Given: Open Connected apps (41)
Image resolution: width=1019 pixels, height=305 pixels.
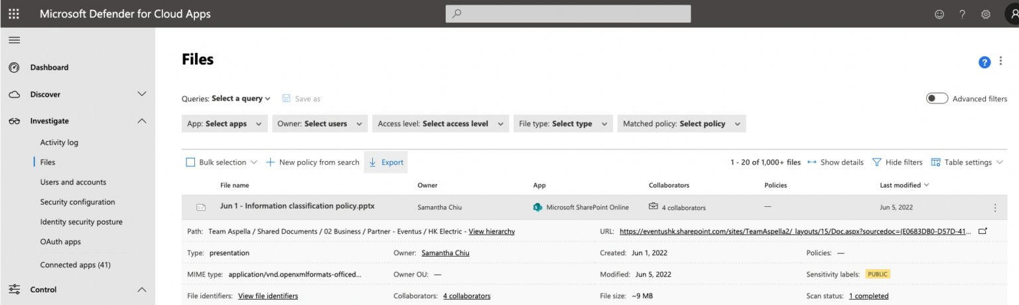Looking at the screenshot, I should tap(75, 265).
